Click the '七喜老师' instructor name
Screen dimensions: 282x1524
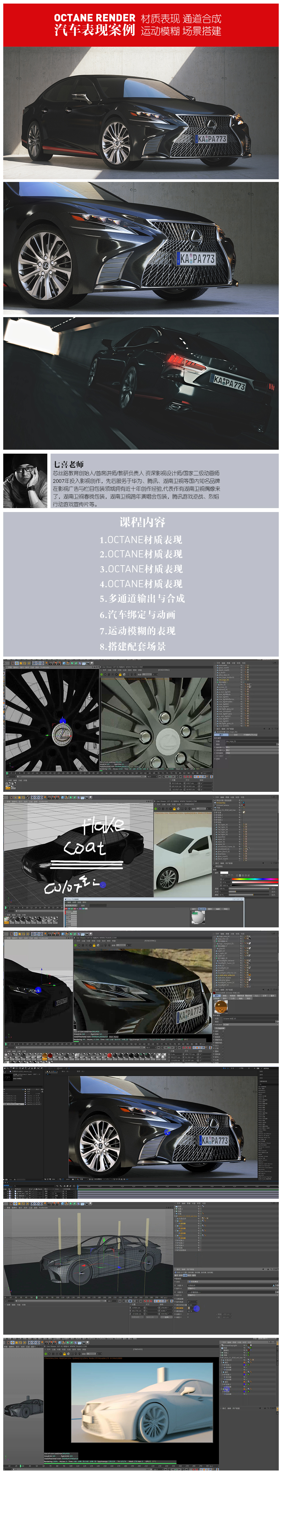(x=69, y=464)
